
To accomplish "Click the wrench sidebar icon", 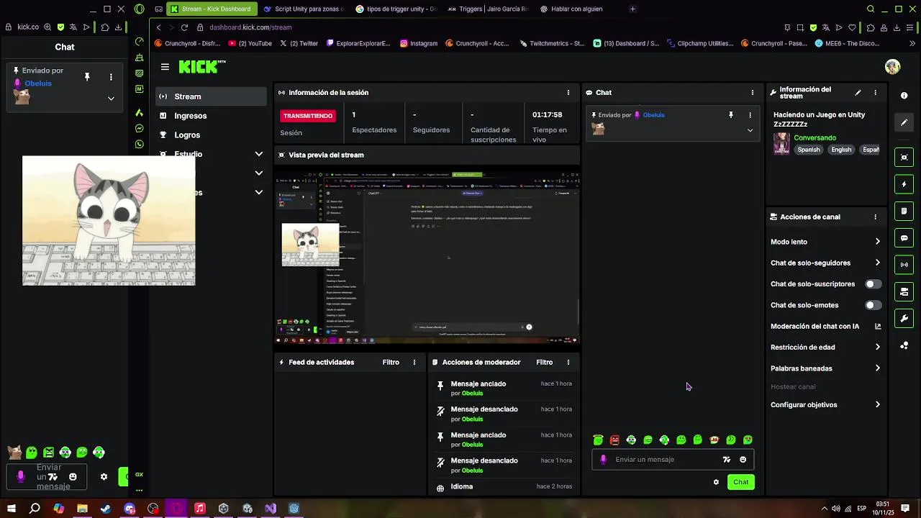I will point(904,319).
